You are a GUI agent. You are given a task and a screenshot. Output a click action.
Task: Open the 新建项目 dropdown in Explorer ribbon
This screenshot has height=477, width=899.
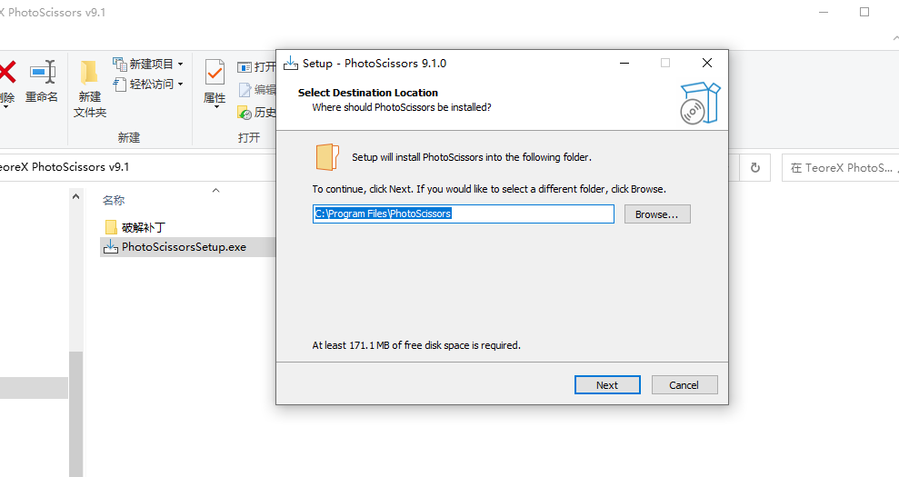click(180, 64)
